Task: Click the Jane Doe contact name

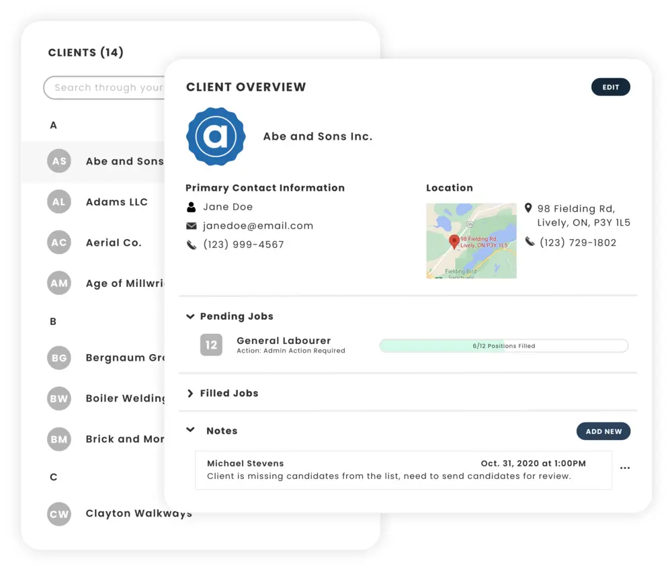Action: pyautogui.click(x=228, y=207)
